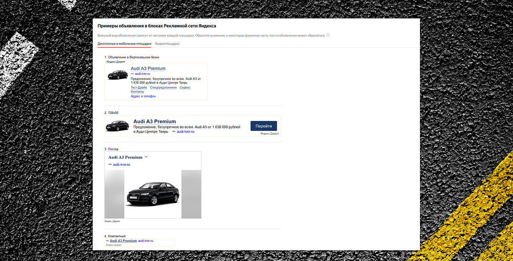Open Audi A3 Premium headline in 728x90 banner
Image resolution: width=513 pixels, height=261 pixels.
154,121
